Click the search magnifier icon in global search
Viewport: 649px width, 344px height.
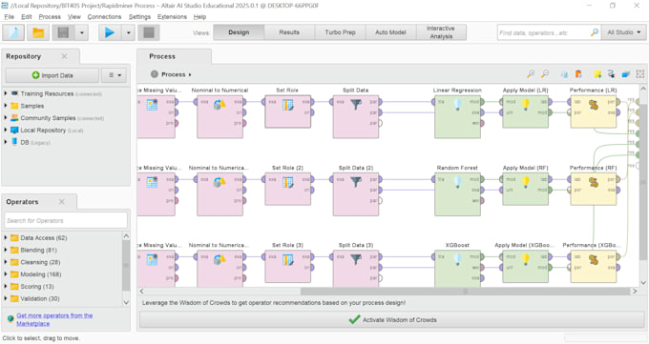[595, 32]
